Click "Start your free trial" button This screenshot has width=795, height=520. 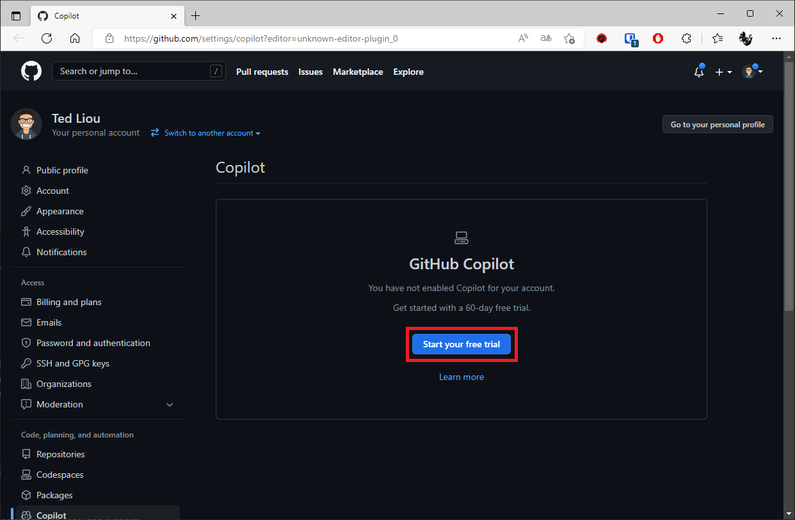point(462,344)
